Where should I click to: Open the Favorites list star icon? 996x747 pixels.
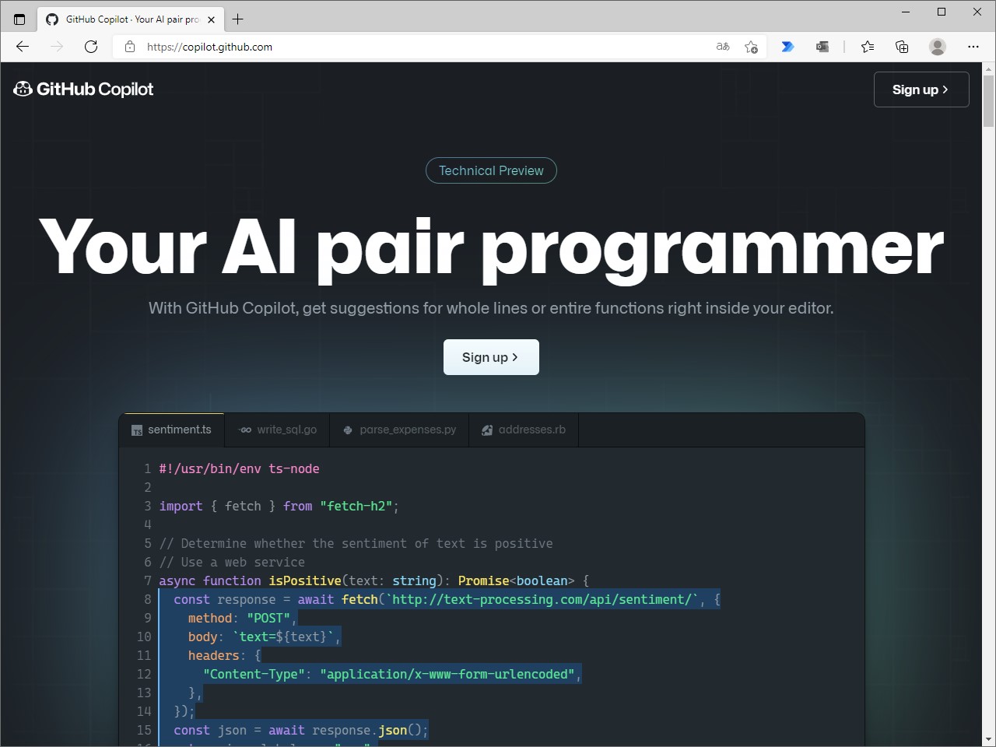(x=868, y=47)
